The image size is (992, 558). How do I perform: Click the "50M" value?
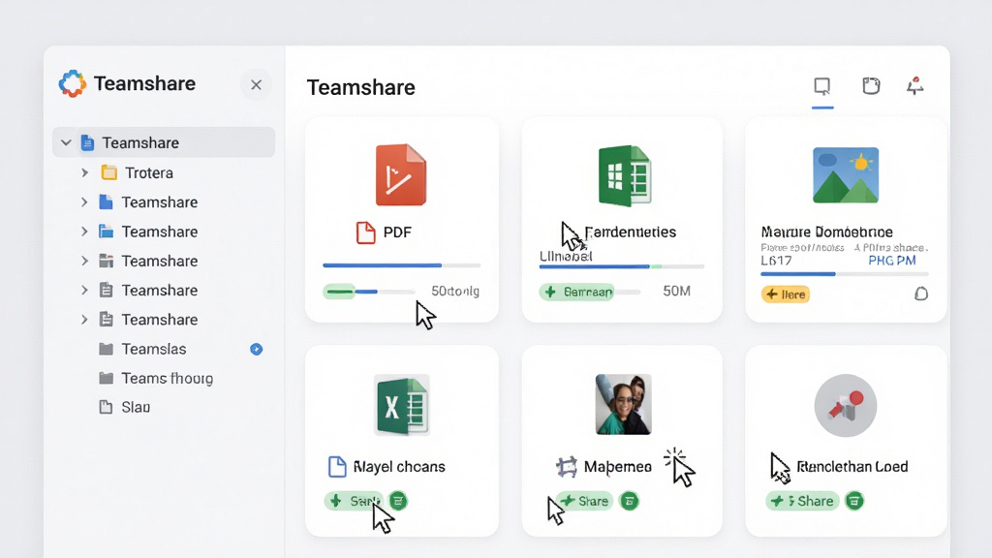[676, 291]
